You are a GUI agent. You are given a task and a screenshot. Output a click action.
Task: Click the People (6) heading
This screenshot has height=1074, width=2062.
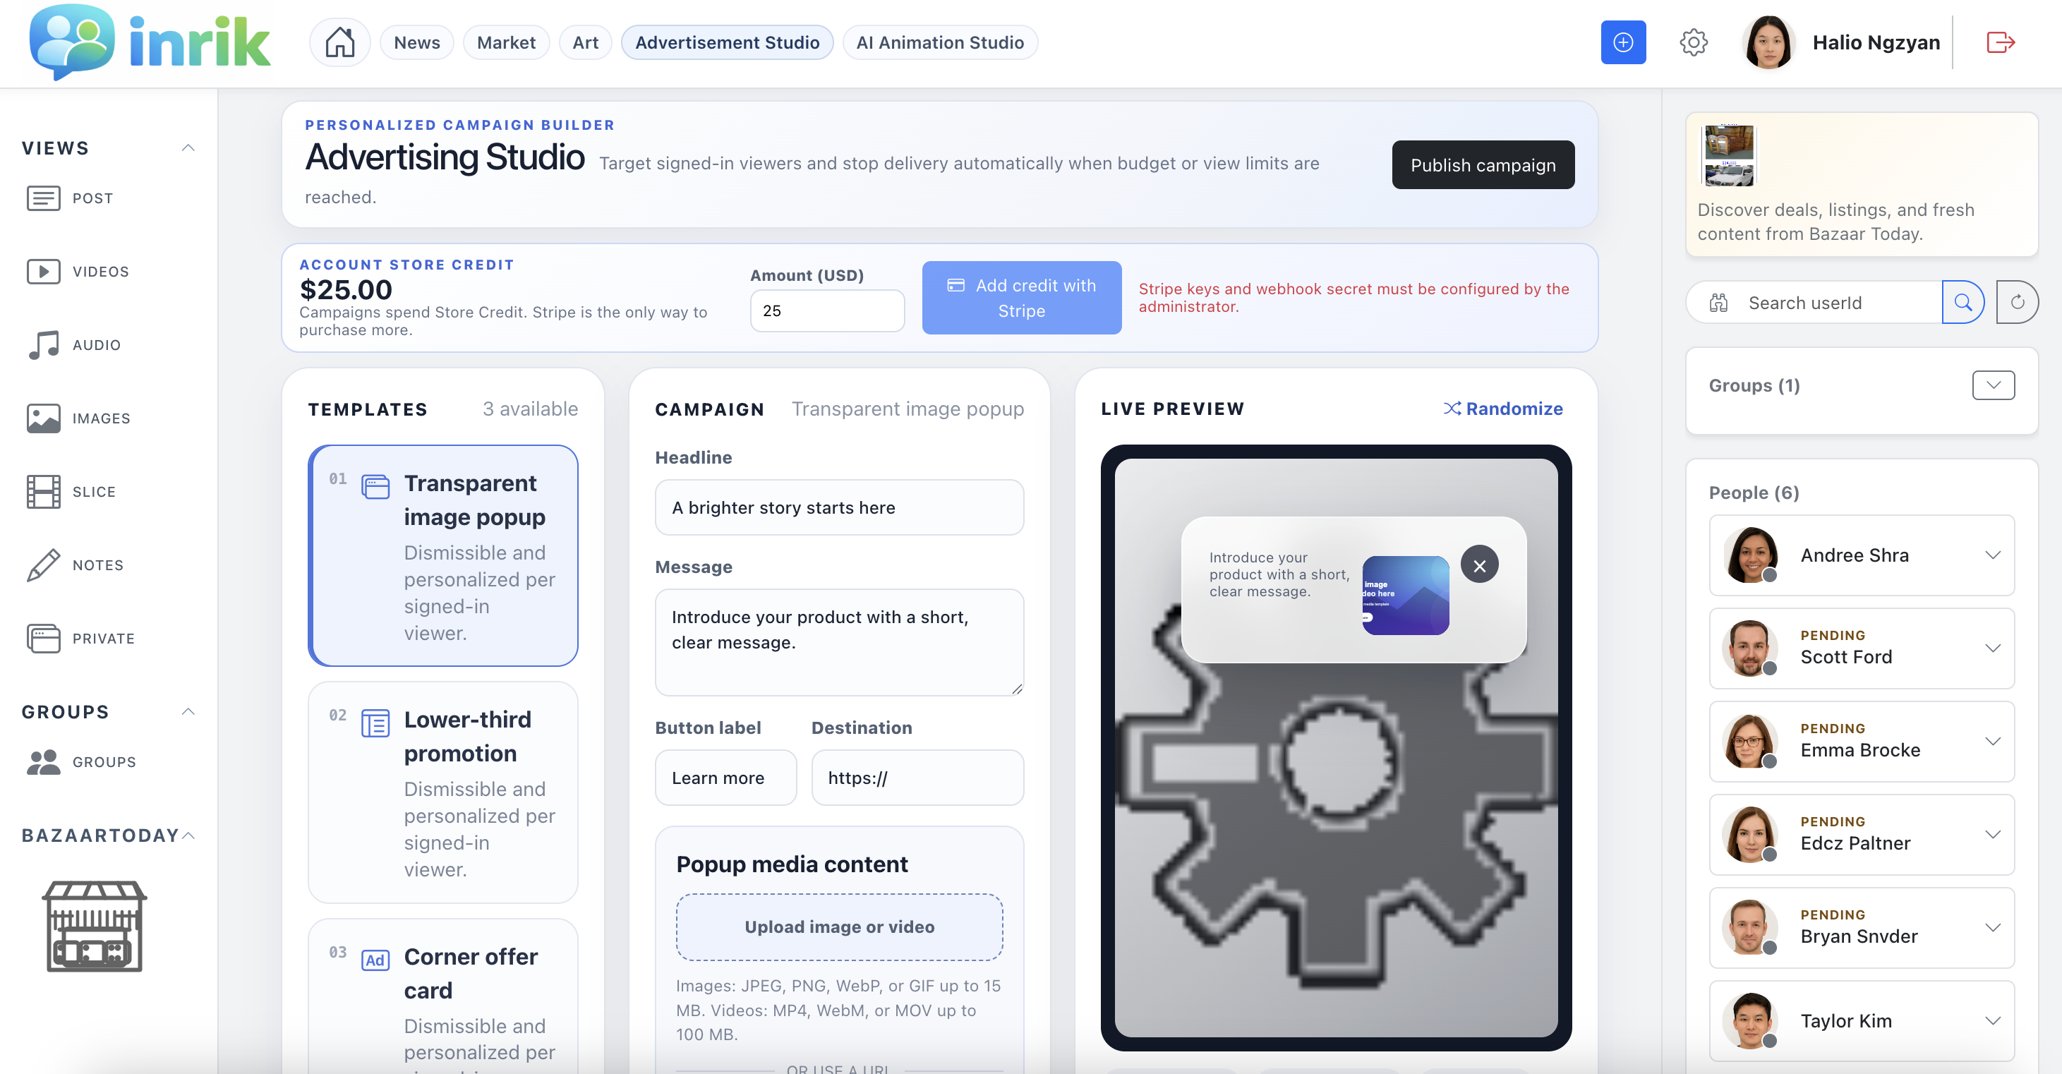coord(1753,493)
